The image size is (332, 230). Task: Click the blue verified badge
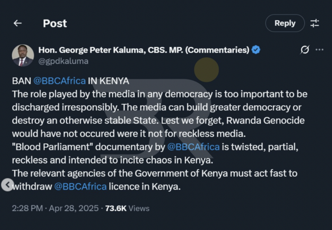pos(256,50)
